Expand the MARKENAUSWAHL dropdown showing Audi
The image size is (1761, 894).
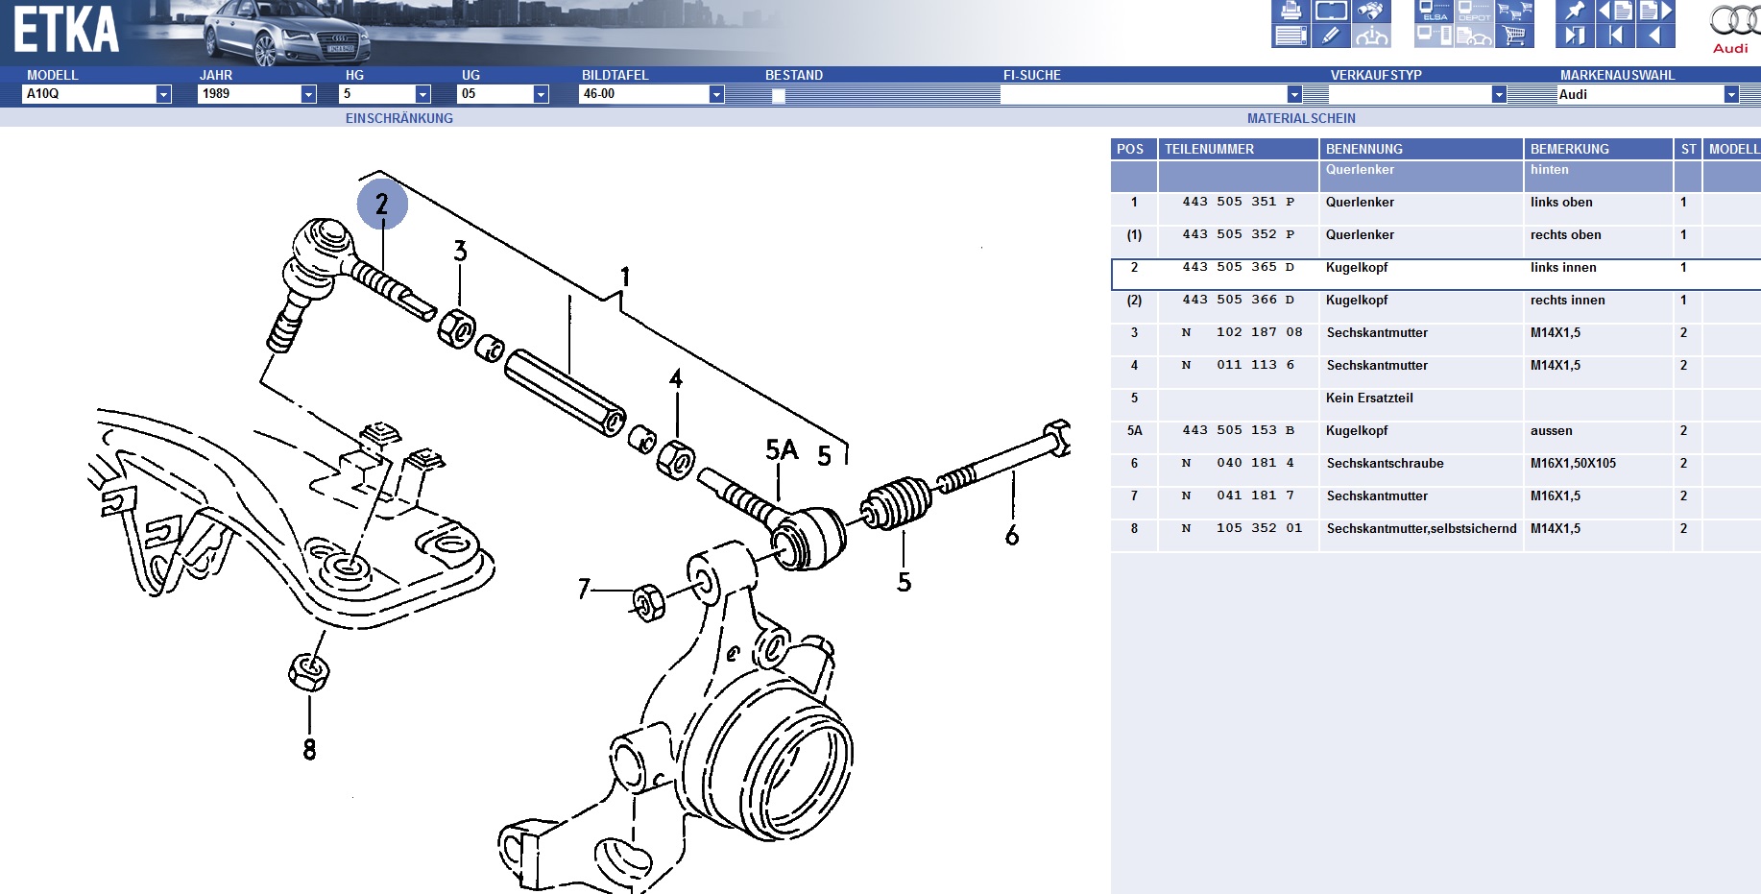(1730, 94)
